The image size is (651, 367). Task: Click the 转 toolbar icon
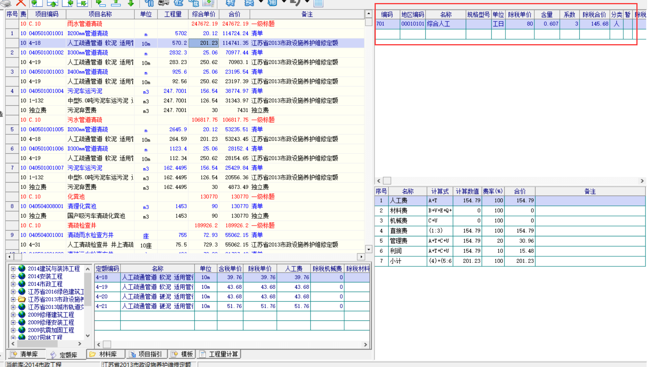(230, 3)
